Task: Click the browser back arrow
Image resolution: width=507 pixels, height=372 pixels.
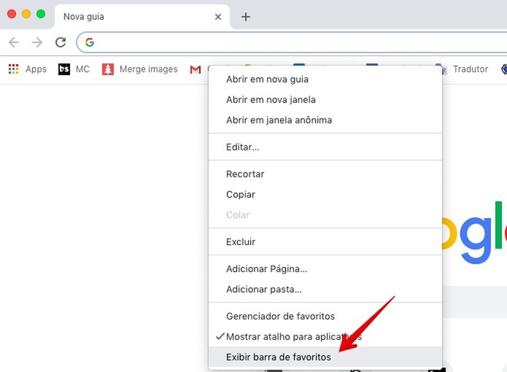Action: [x=14, y=42]
